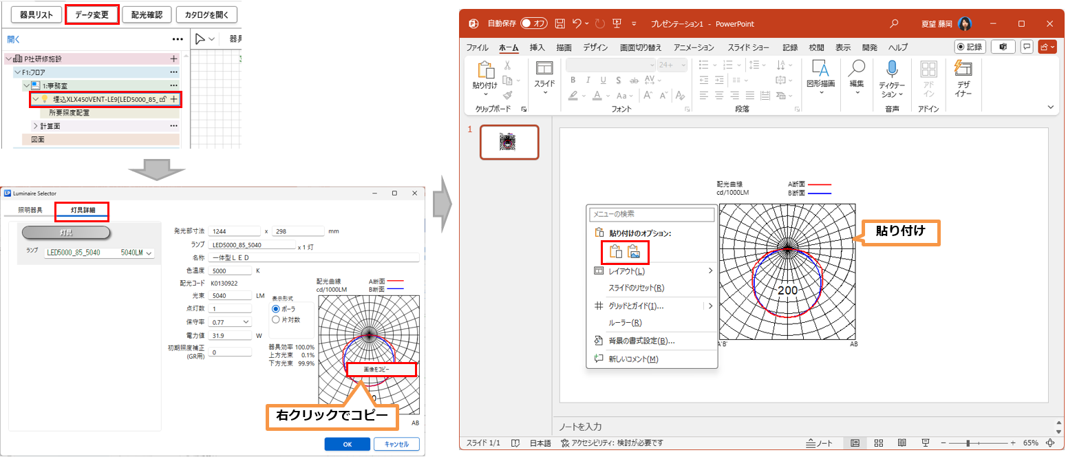Paste as picture from paste options

[x=635, y=253]
